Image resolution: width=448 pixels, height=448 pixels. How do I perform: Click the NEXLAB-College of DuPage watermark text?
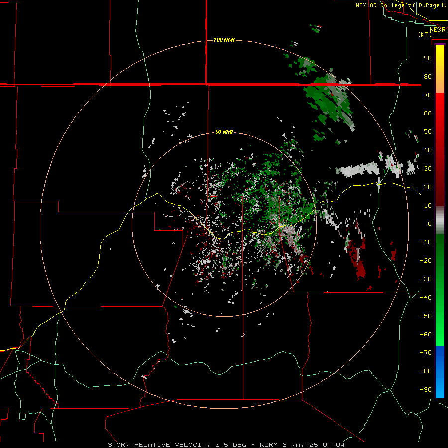click(401, 5)
